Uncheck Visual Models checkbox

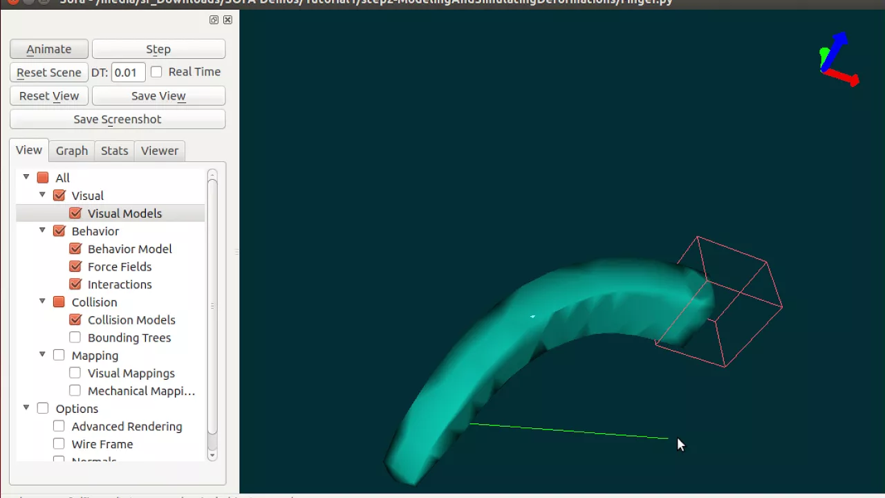click(75, 214)
